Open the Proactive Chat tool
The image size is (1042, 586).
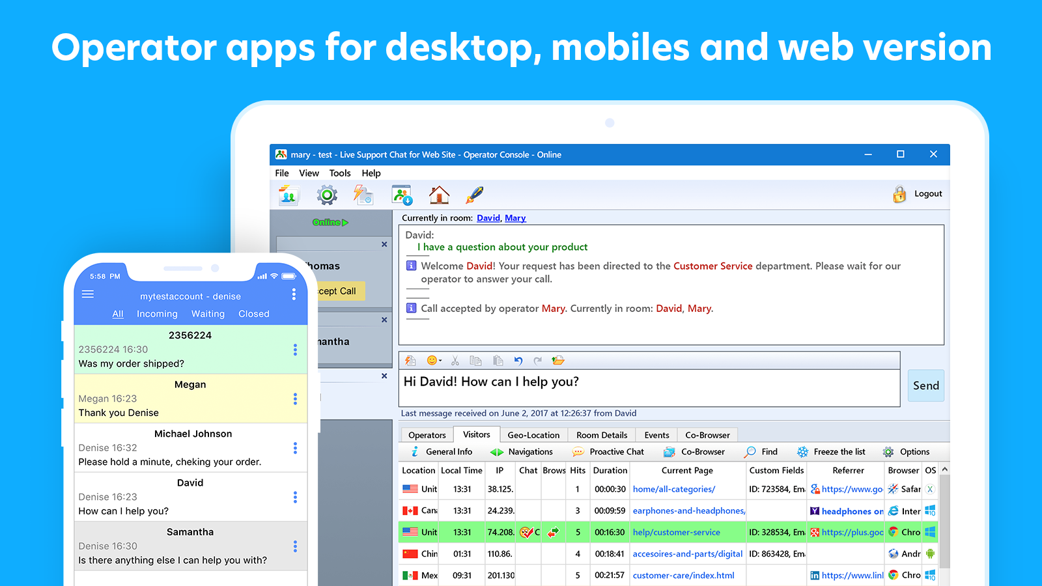[607, 451]
